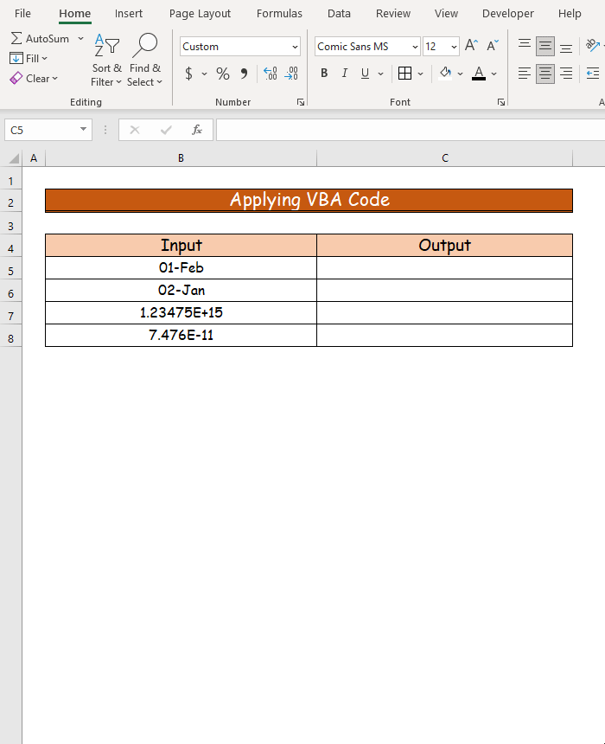
Task: Apply Comma Style format
Action: pyautogui.click(x=245, y=74)
